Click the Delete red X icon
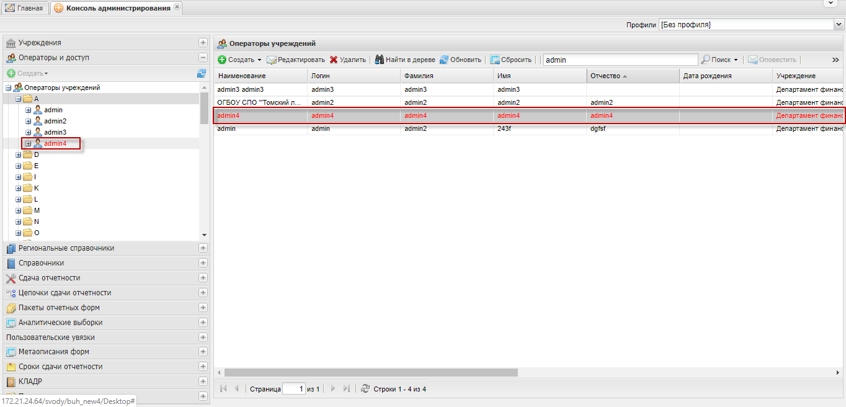 pyautogui.click(x=334, y=60)
